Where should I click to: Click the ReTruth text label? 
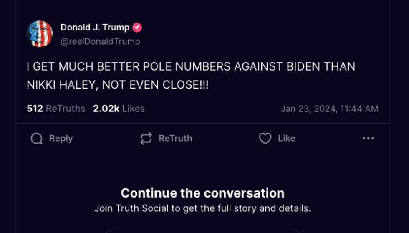point(176,138)
